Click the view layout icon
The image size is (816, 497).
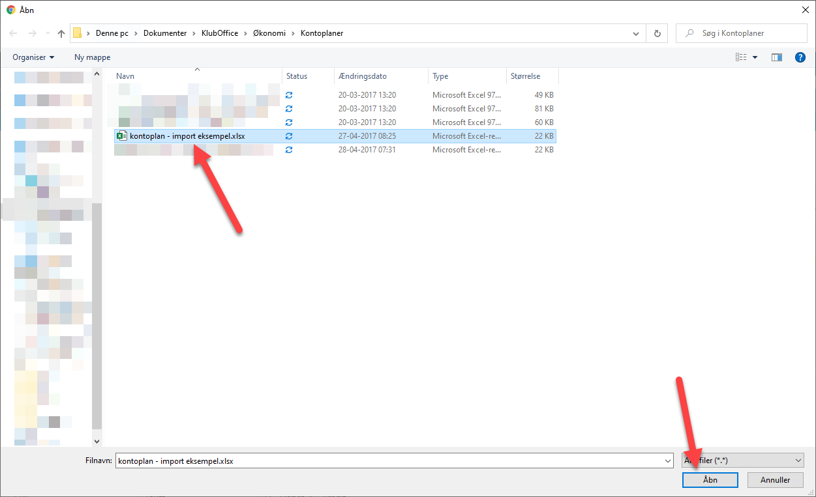click(x=741, y=57)
